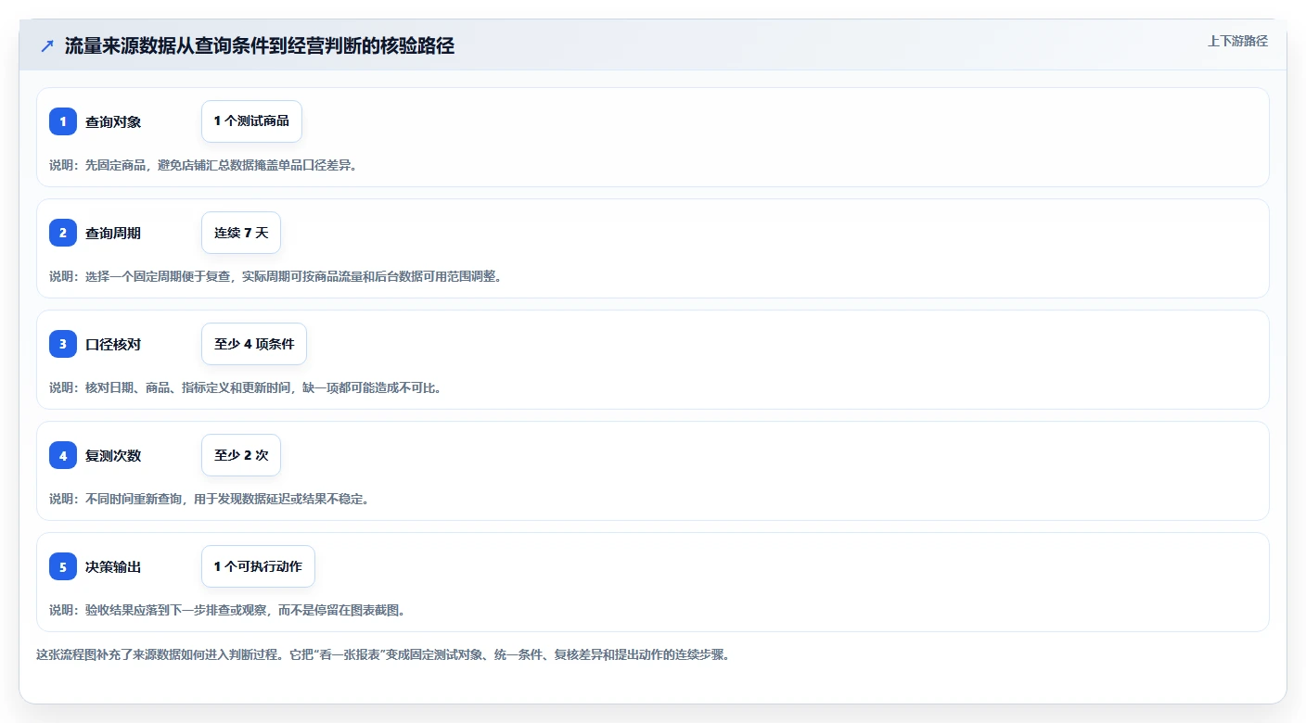Click the 1 个可执行动作 chip
This screenshot has width=1306, height=723.
[x=258, y=566]
